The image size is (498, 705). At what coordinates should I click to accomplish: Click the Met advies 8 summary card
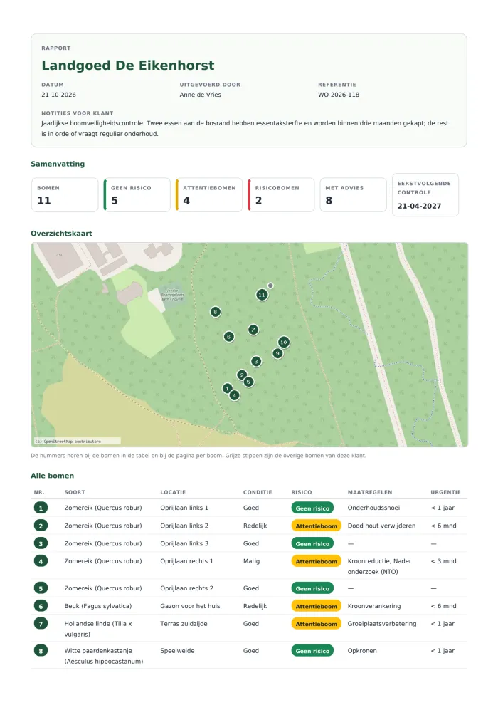coord(353,194)
